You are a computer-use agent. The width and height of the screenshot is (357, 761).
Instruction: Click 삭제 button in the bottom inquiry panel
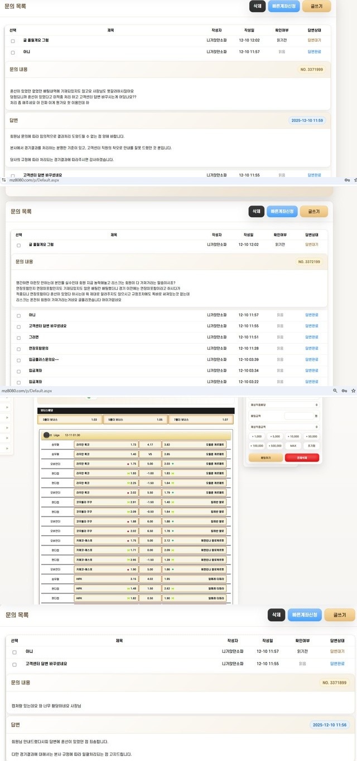pyautogui.click(x=276, y=614)
